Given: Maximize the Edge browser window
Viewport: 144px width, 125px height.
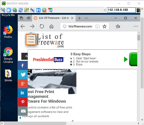Looking at the screenshot, I should pyautogui.click(x=125, y=18).
